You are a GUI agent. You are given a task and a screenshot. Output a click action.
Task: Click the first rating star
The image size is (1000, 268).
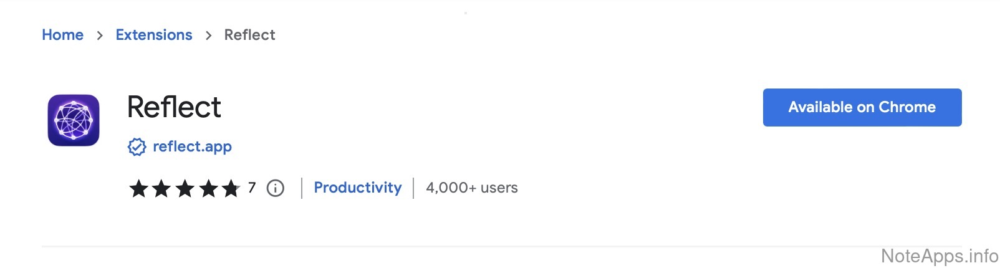point(138,188)
